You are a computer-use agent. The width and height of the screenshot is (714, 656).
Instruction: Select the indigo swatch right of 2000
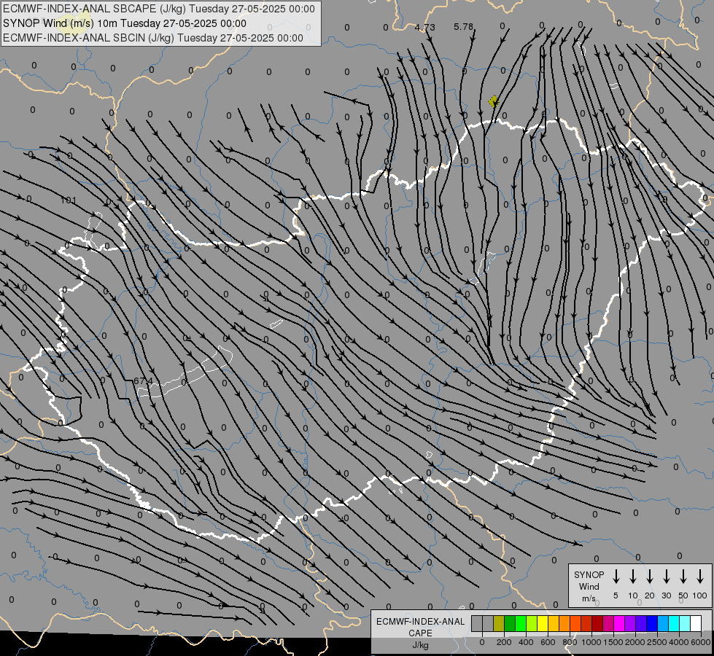click(x=642, y=623)
